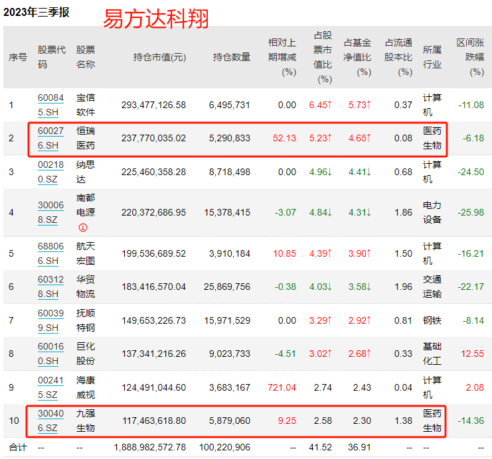Viewport: 492px width, 459px height.
Task: Select the stock name 海康威视
Action: 86,387
